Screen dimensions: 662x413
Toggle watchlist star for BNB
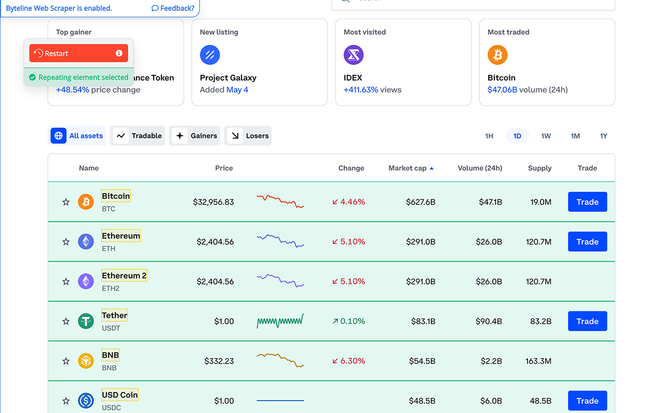tap(66, 361)
